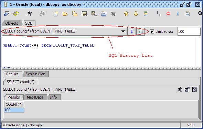Click status bar path /Oracle (local) - dbcopy
203x129 pixels.
22,125
